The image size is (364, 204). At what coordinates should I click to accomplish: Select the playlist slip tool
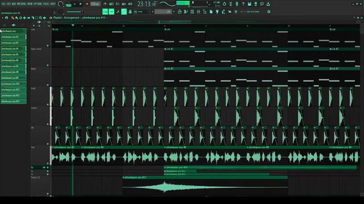tap(28, 18)
